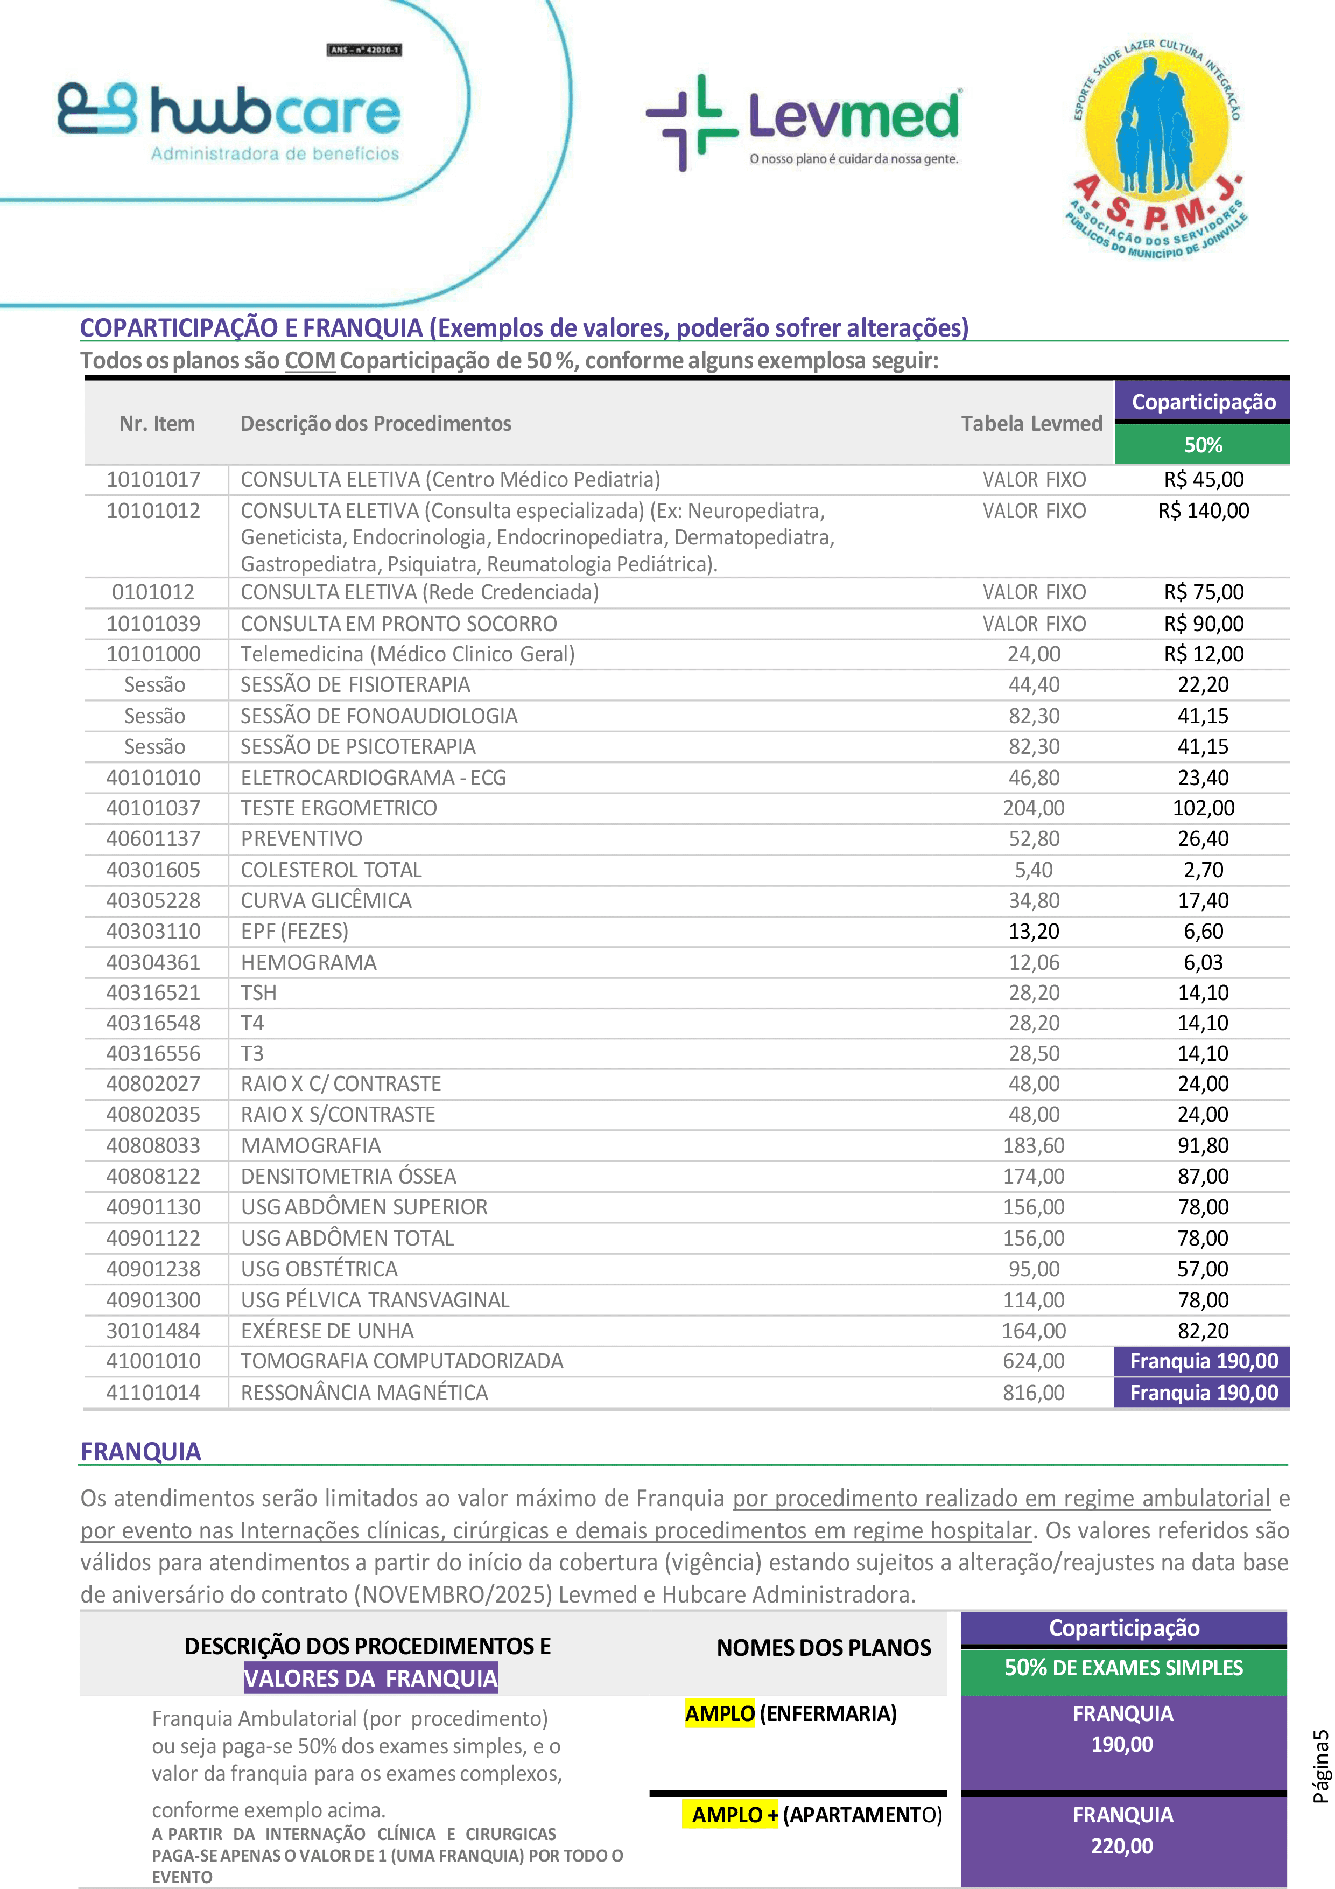Select 'MAMOGRAFIA' description
The width and height of the screenshot is (1335, 1889).
[311, 1145]
